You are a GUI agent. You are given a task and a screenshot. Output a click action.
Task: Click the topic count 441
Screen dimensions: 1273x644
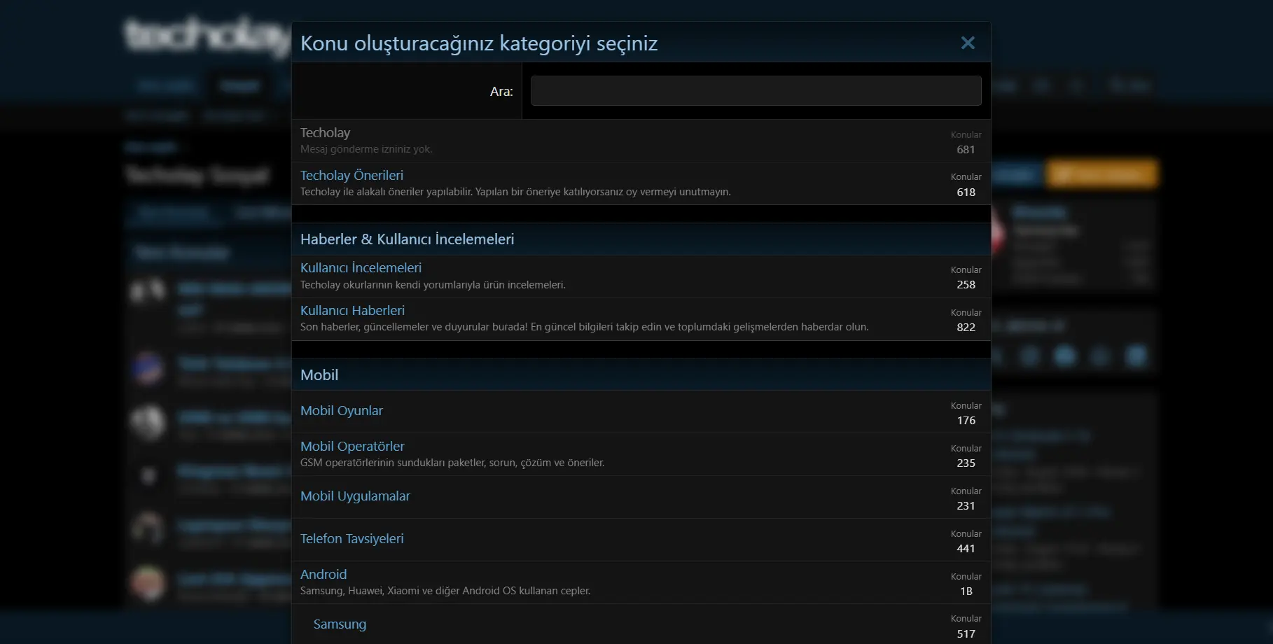[x=966, y=549]
